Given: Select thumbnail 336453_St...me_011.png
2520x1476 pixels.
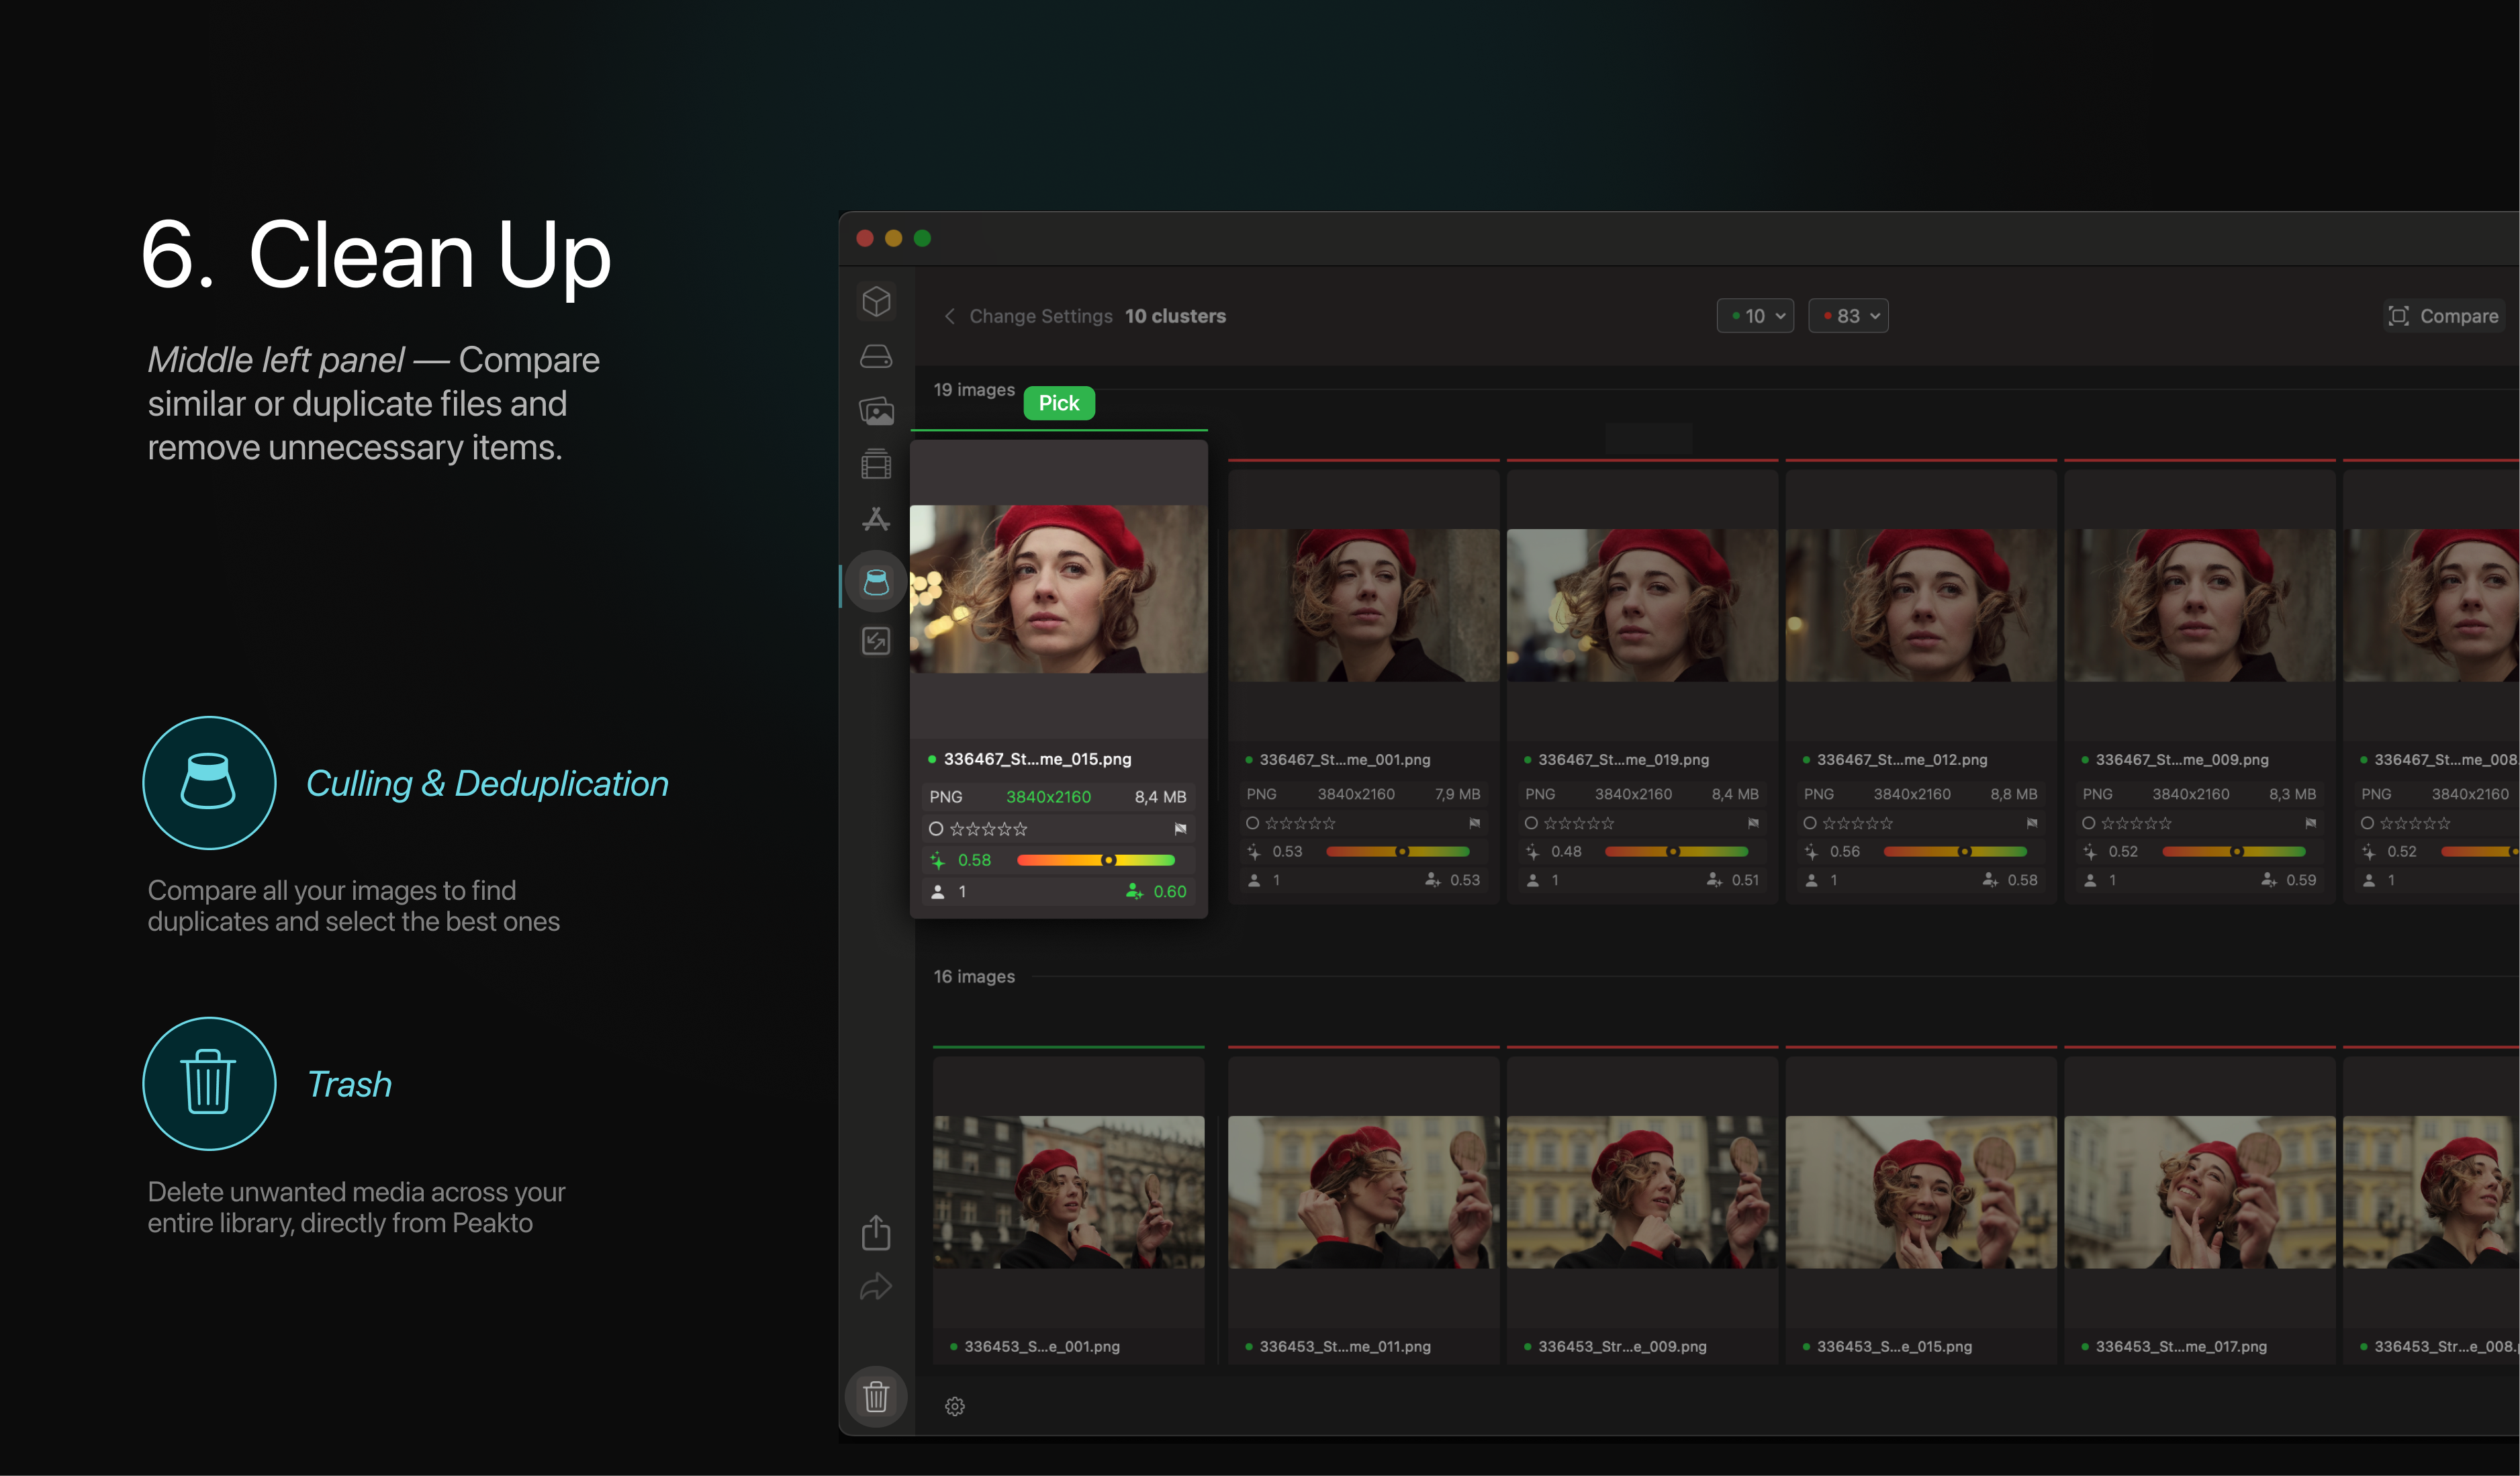Looking at the screenshot, I should pos(1363,1192).
